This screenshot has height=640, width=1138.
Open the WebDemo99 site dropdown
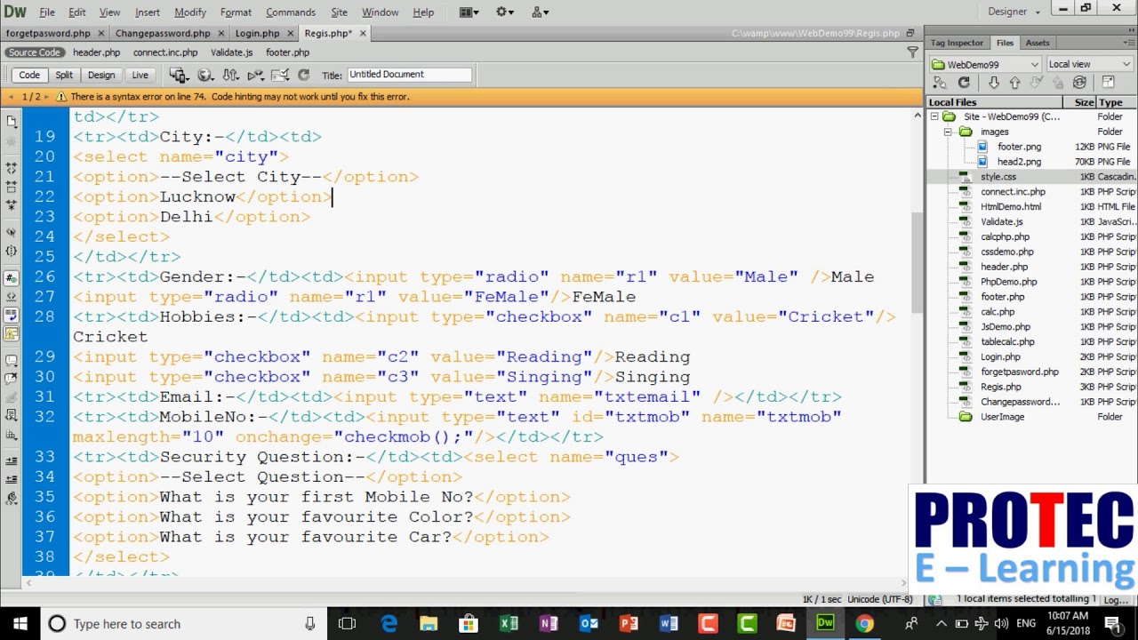tap(985, 64)
